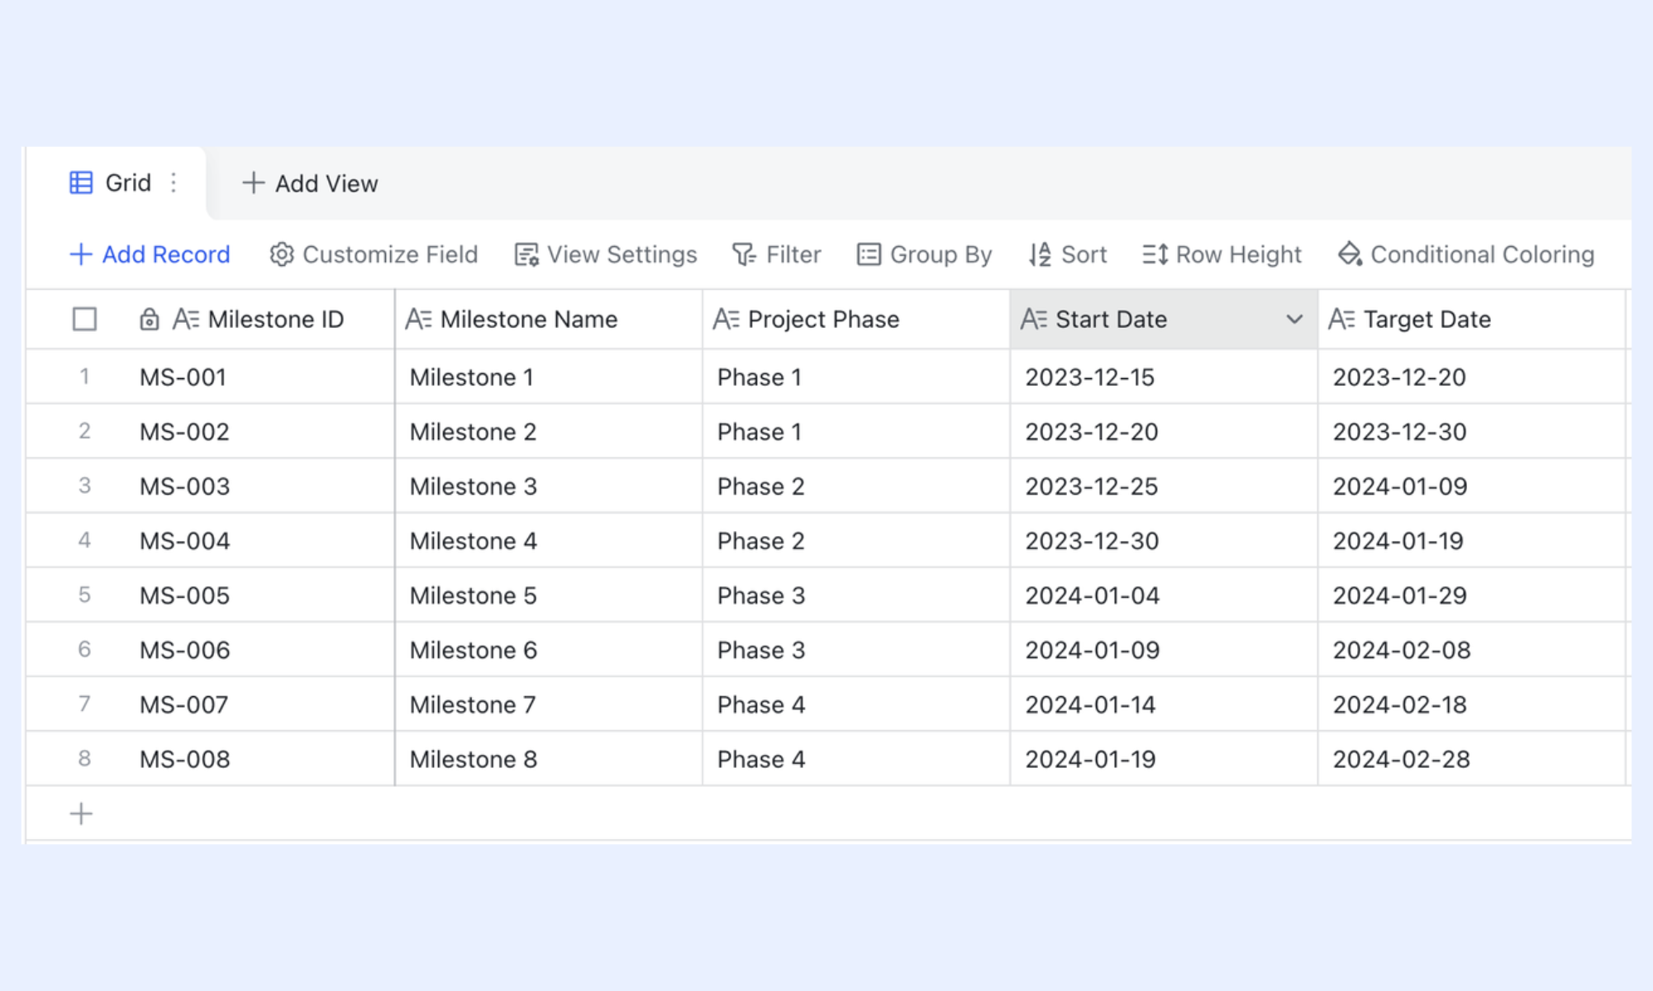The image size is (1653, 991).
Task: Open Conditional Coloring
Action: (x=1466, y=254)
